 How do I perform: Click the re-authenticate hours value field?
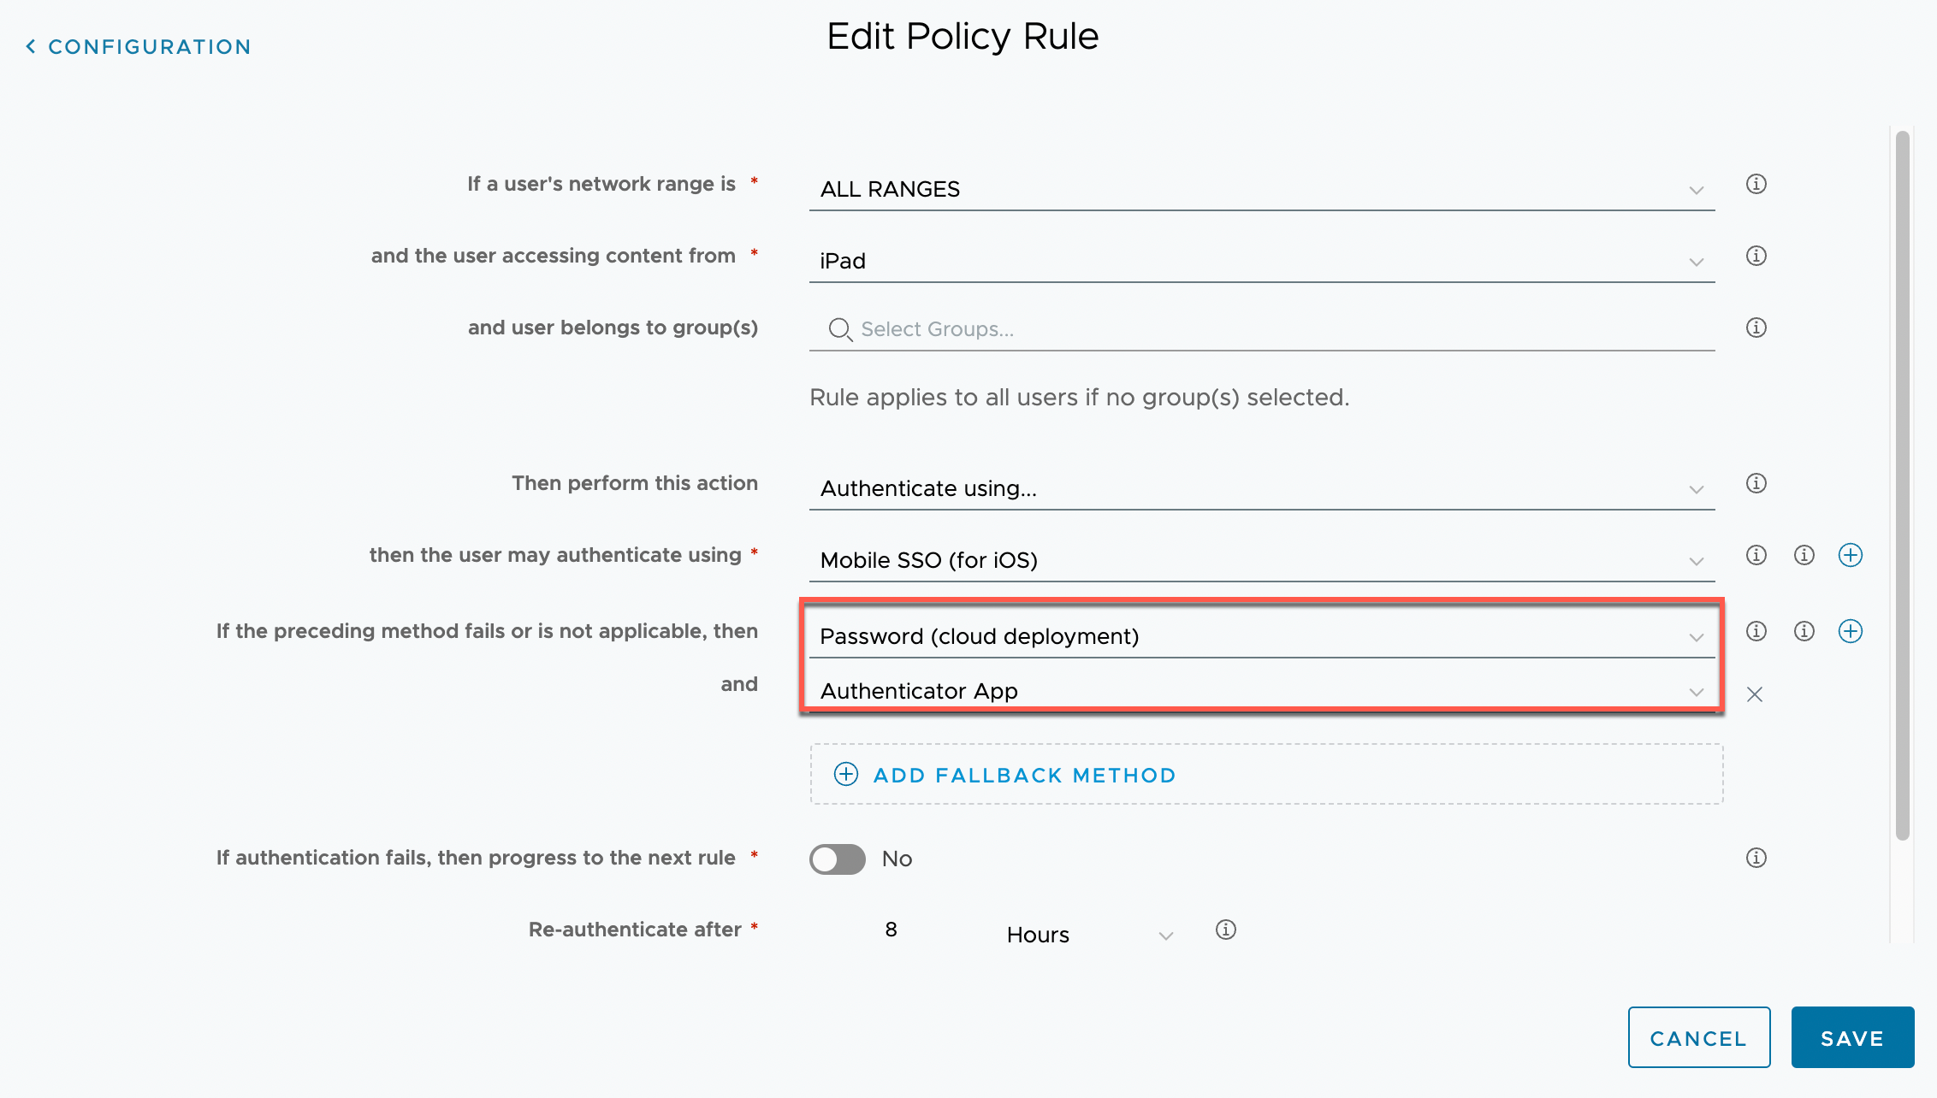891,930
